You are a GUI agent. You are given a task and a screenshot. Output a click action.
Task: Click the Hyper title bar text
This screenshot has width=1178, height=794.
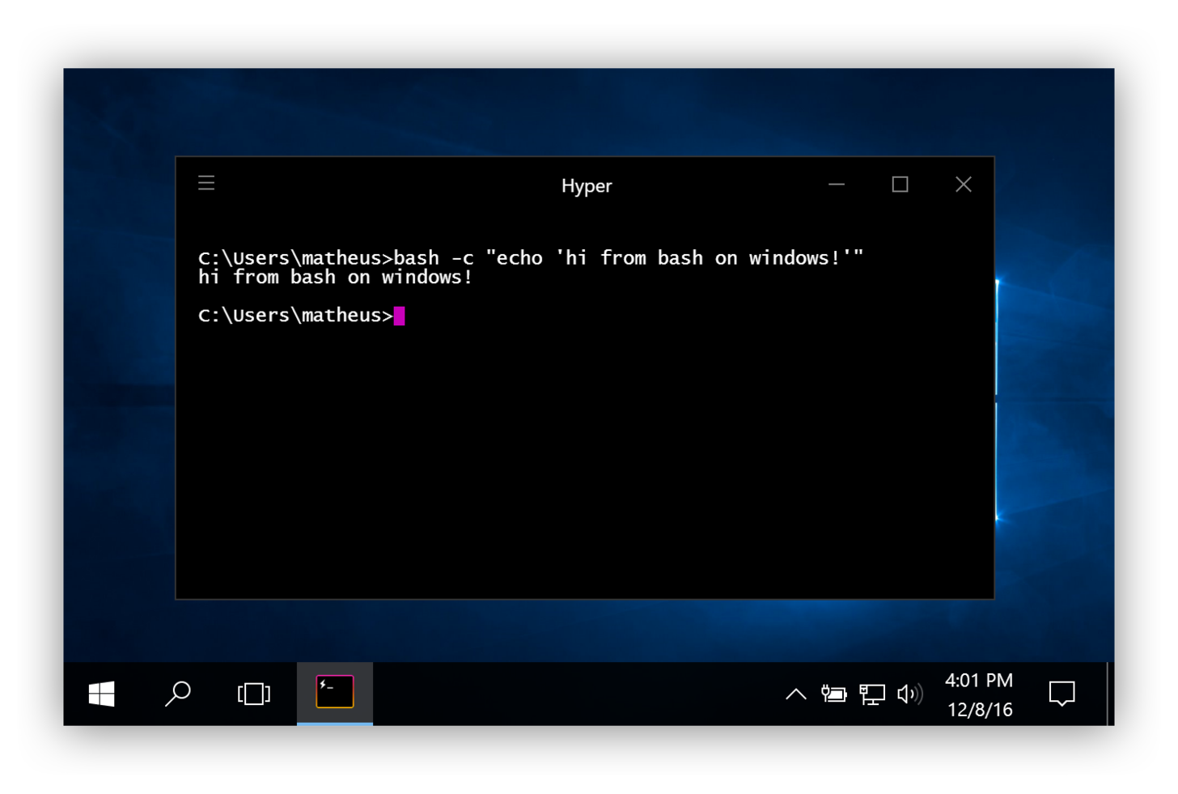587,185
